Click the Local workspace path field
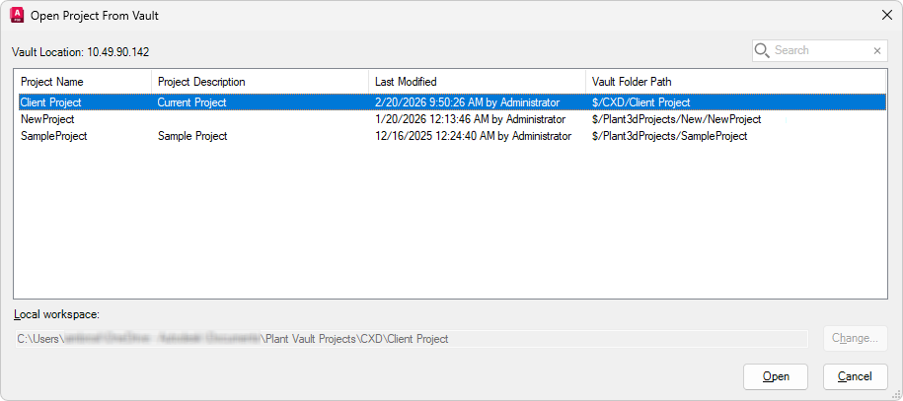The height and width of the screenshot is (401, 903). (x=410, y=339)
